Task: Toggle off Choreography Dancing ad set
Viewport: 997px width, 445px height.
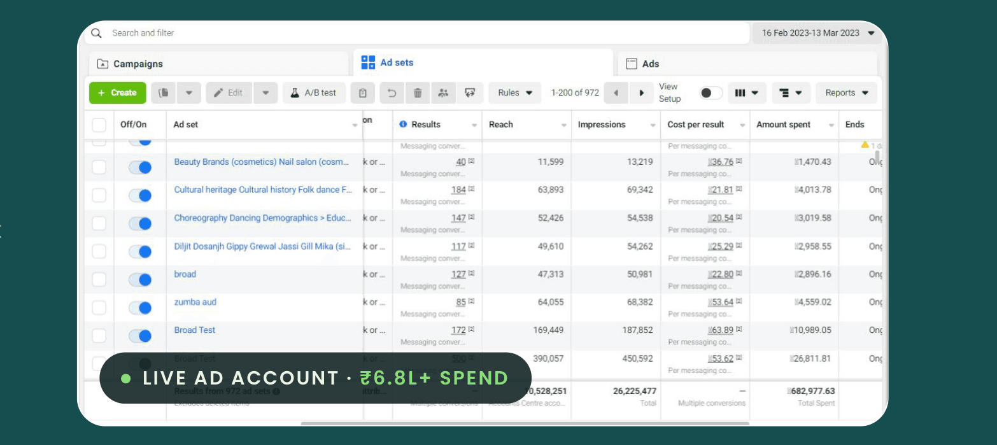Action: tap(140, 223)
